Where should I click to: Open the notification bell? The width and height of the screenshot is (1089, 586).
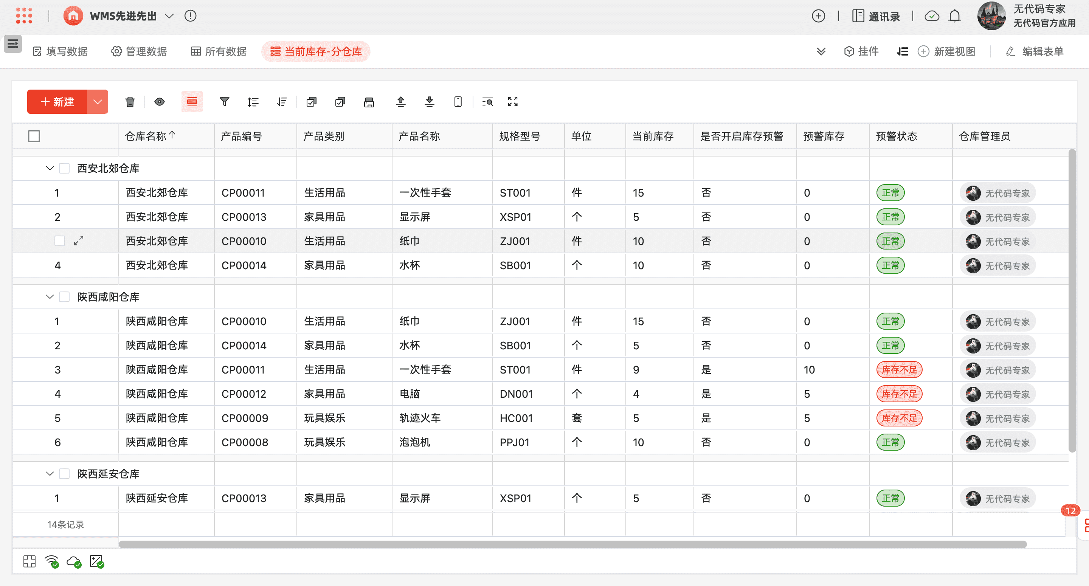954,16
